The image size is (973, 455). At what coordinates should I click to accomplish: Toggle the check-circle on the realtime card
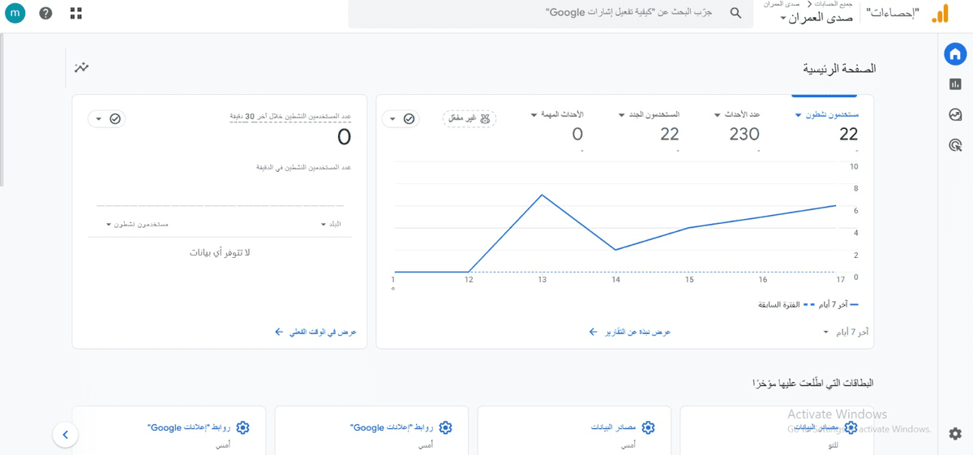pos(115,119)
